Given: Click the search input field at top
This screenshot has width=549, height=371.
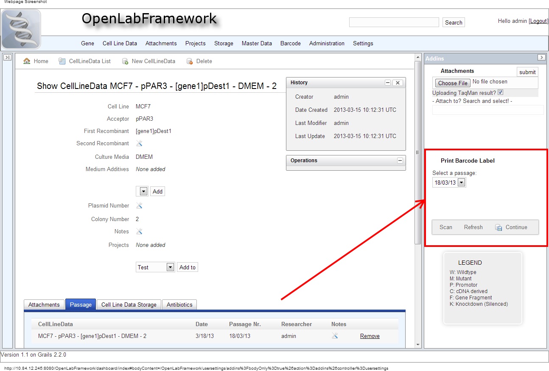Looking at the screenshot, I should click(394, 22).
